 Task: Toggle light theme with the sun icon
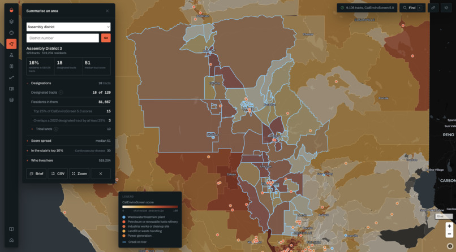pos(446,8)
